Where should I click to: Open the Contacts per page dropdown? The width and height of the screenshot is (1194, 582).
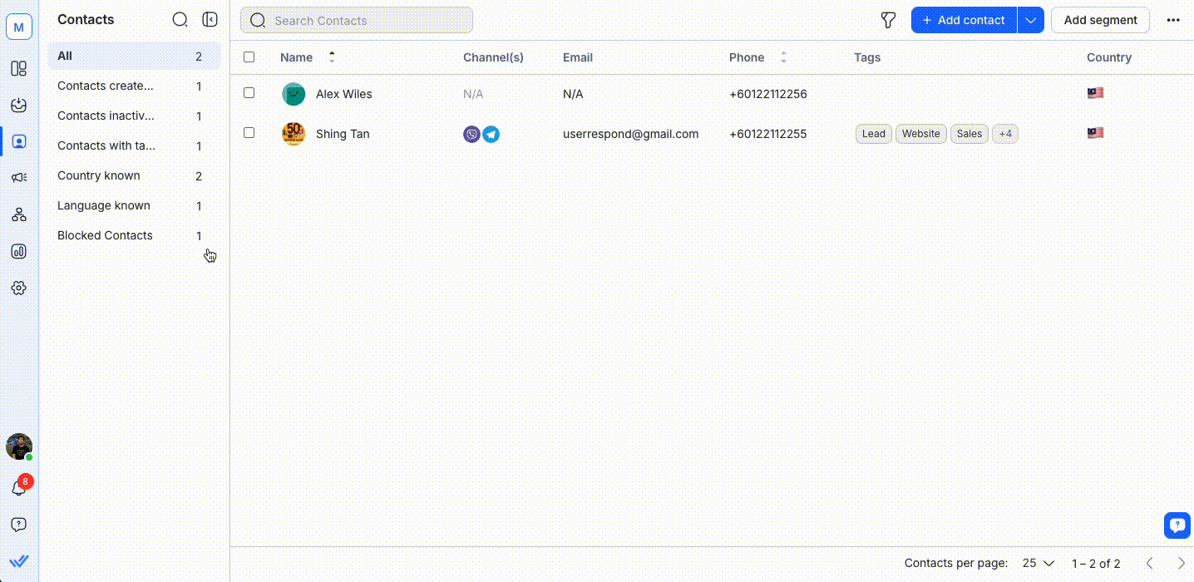click(1038, 563)
